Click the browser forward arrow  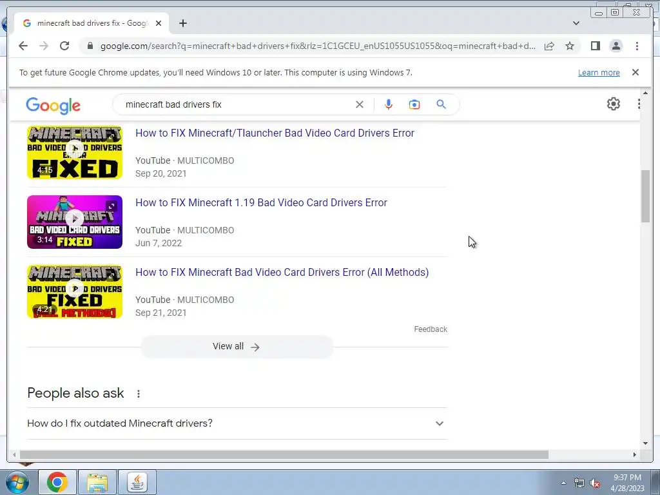[44, 46]
